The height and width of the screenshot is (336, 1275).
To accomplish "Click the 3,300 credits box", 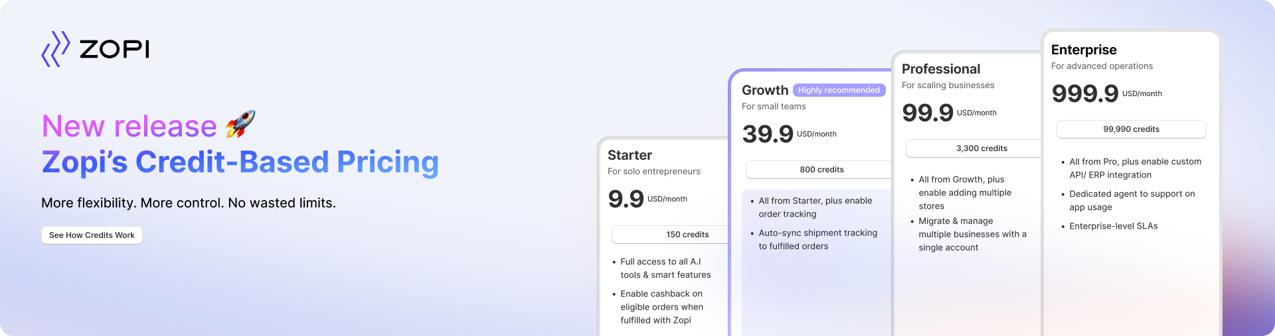I will click(973, 148).
